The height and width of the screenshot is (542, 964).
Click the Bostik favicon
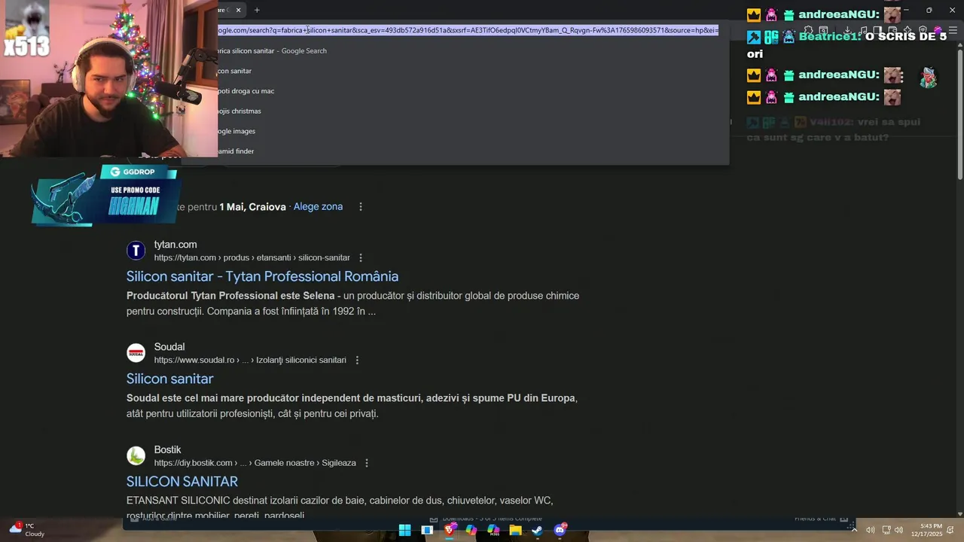coord(136,455)
